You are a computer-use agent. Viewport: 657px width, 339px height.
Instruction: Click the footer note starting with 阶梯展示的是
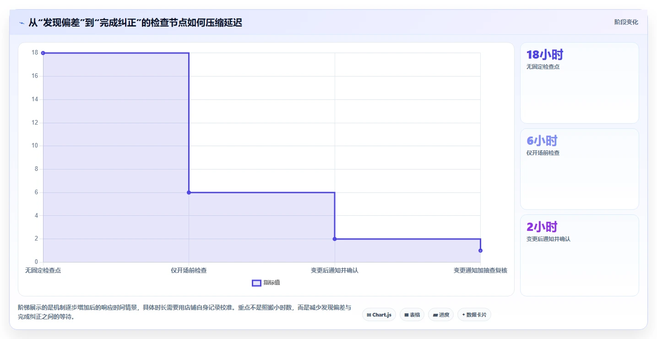point(185,312)
